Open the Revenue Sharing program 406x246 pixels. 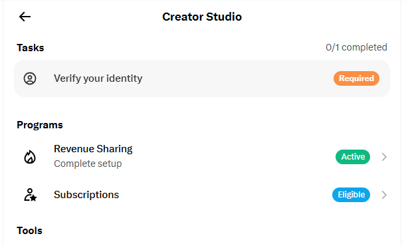click(x=202, y=157)
